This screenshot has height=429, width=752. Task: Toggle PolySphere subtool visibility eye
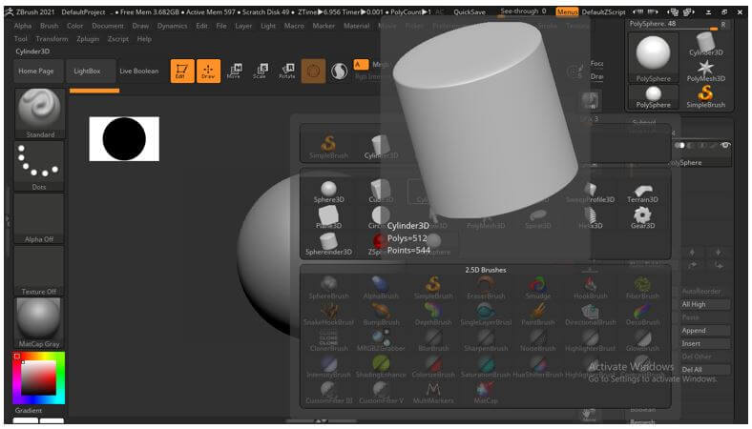coord(725,145)
